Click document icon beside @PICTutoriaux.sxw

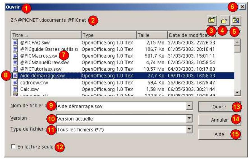pos(15,69)
